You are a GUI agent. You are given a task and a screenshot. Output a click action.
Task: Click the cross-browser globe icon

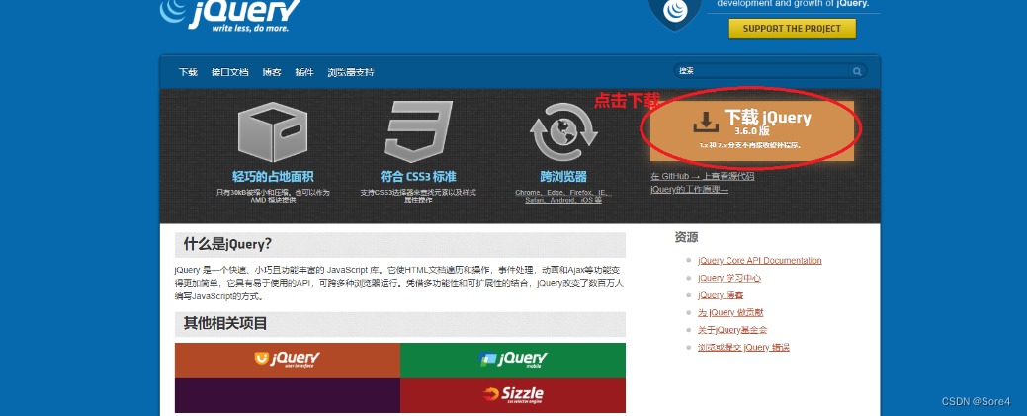[x=563, y=133]
